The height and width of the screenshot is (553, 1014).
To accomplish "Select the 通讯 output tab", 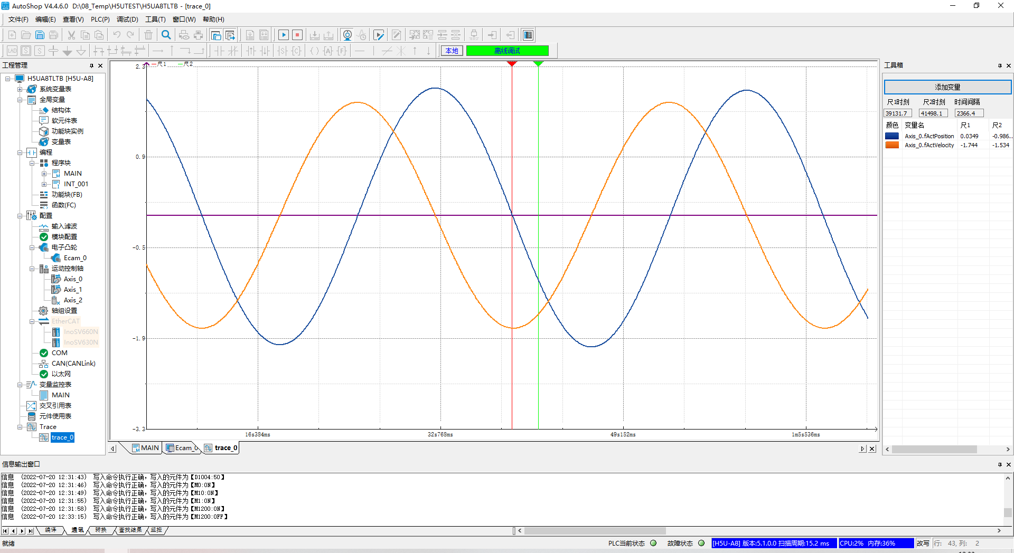I will [x=78, y=530].
